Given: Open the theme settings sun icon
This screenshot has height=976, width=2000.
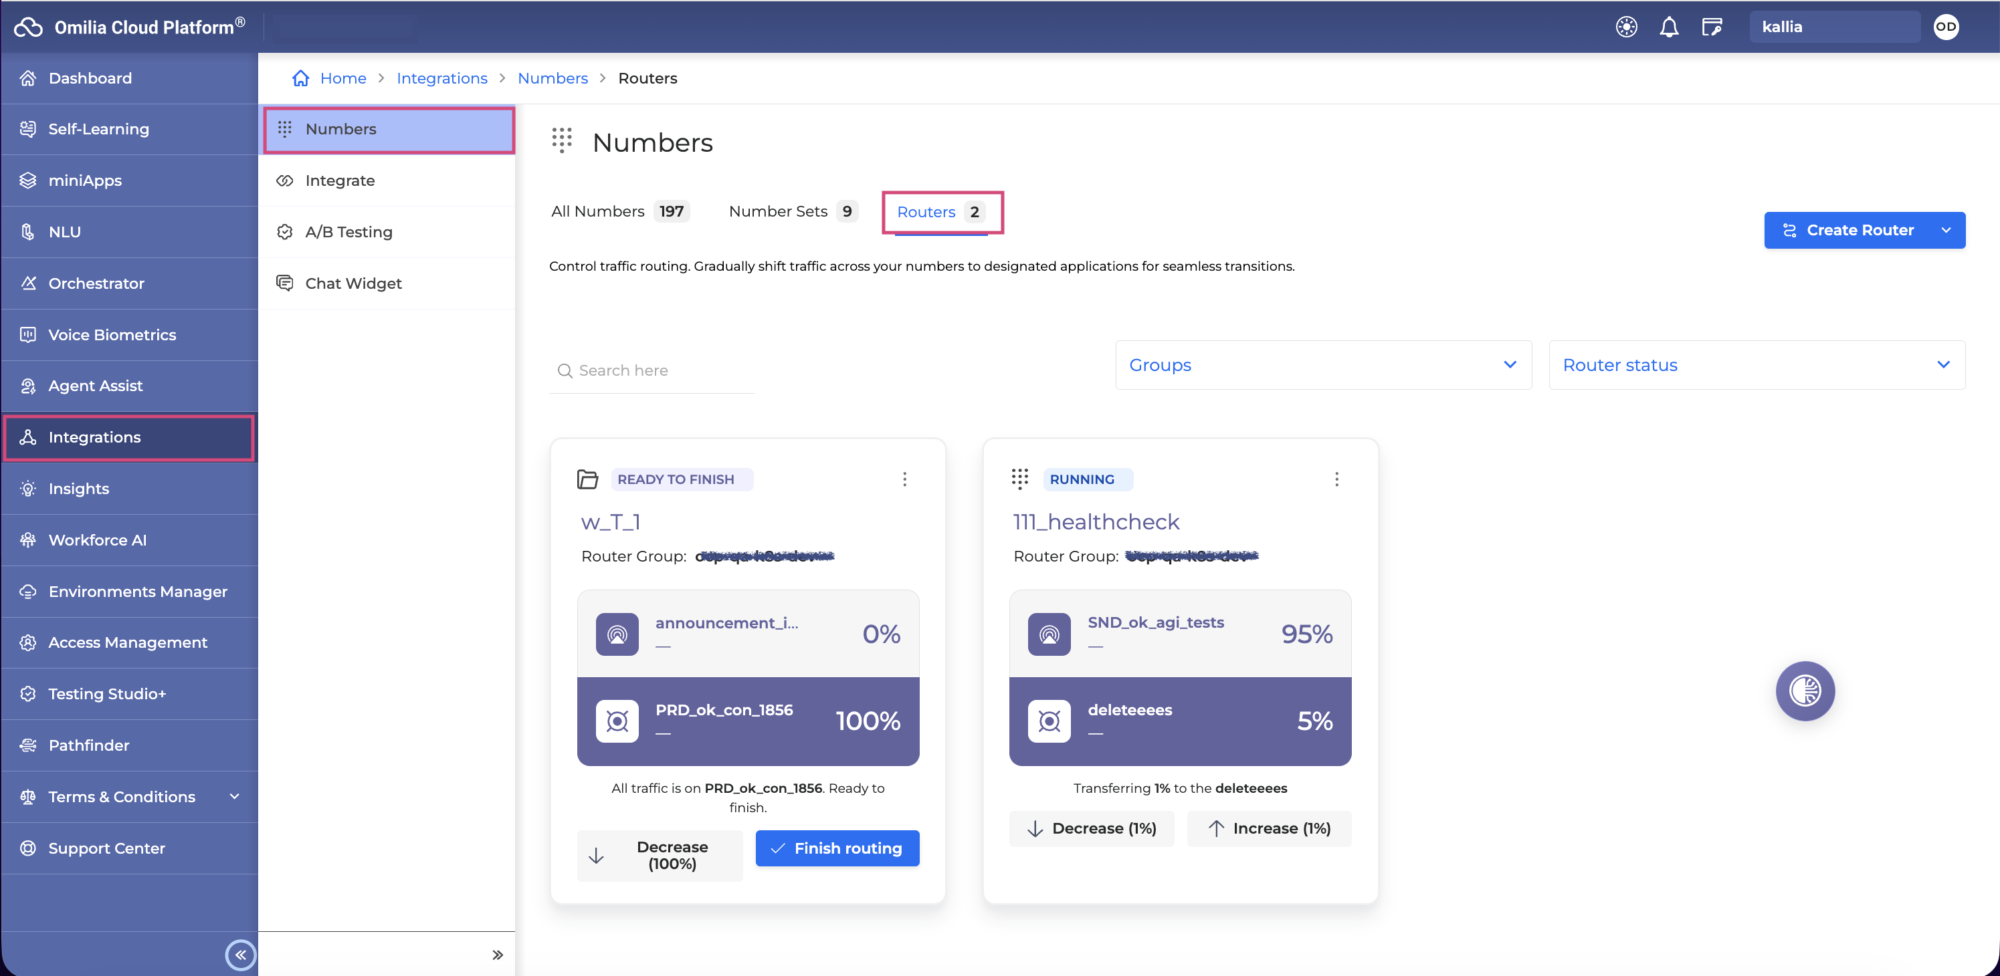Looking at the screenshot, I should tap(1626, 27).
